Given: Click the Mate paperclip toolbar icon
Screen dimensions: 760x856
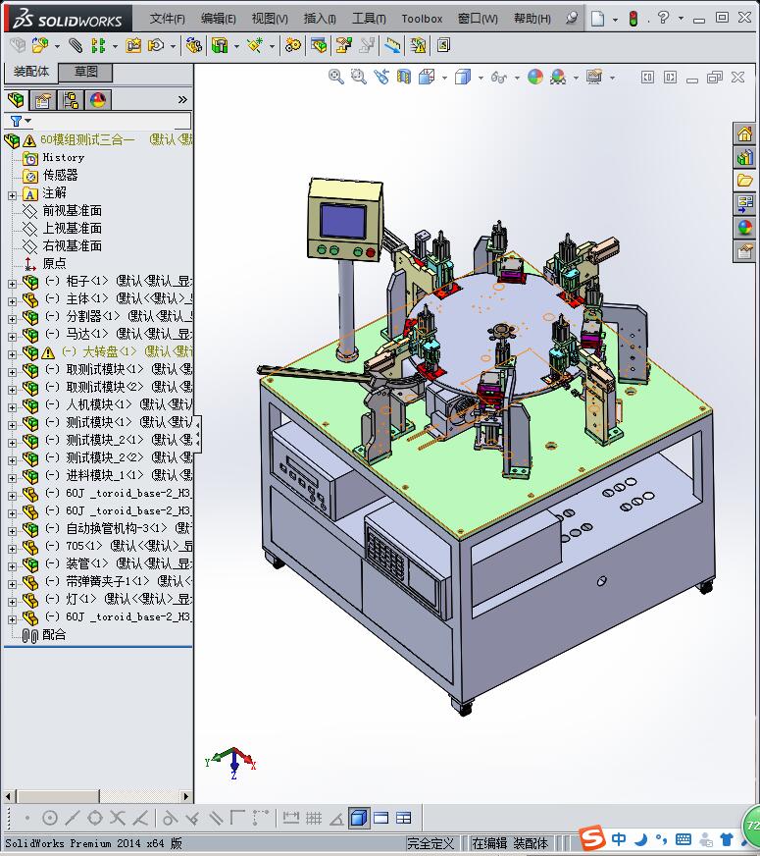Looking at the screenshot, I should click(x=76, y=45).
